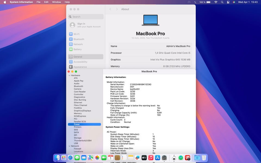261x163 pixels.
Task: Open the Window menu
Action: click(57, 2)
